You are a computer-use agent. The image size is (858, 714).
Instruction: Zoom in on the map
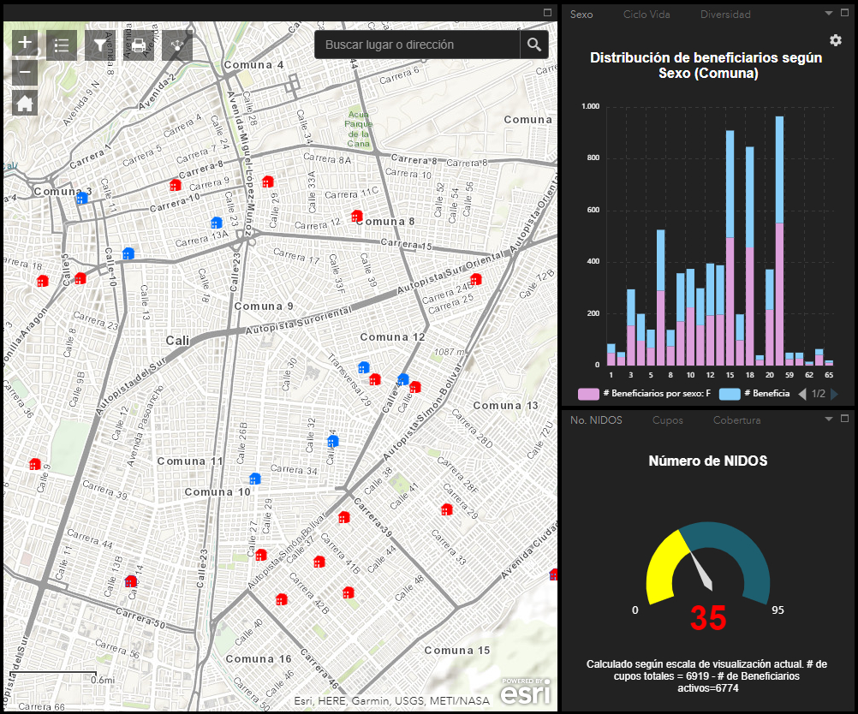[25, 43]
